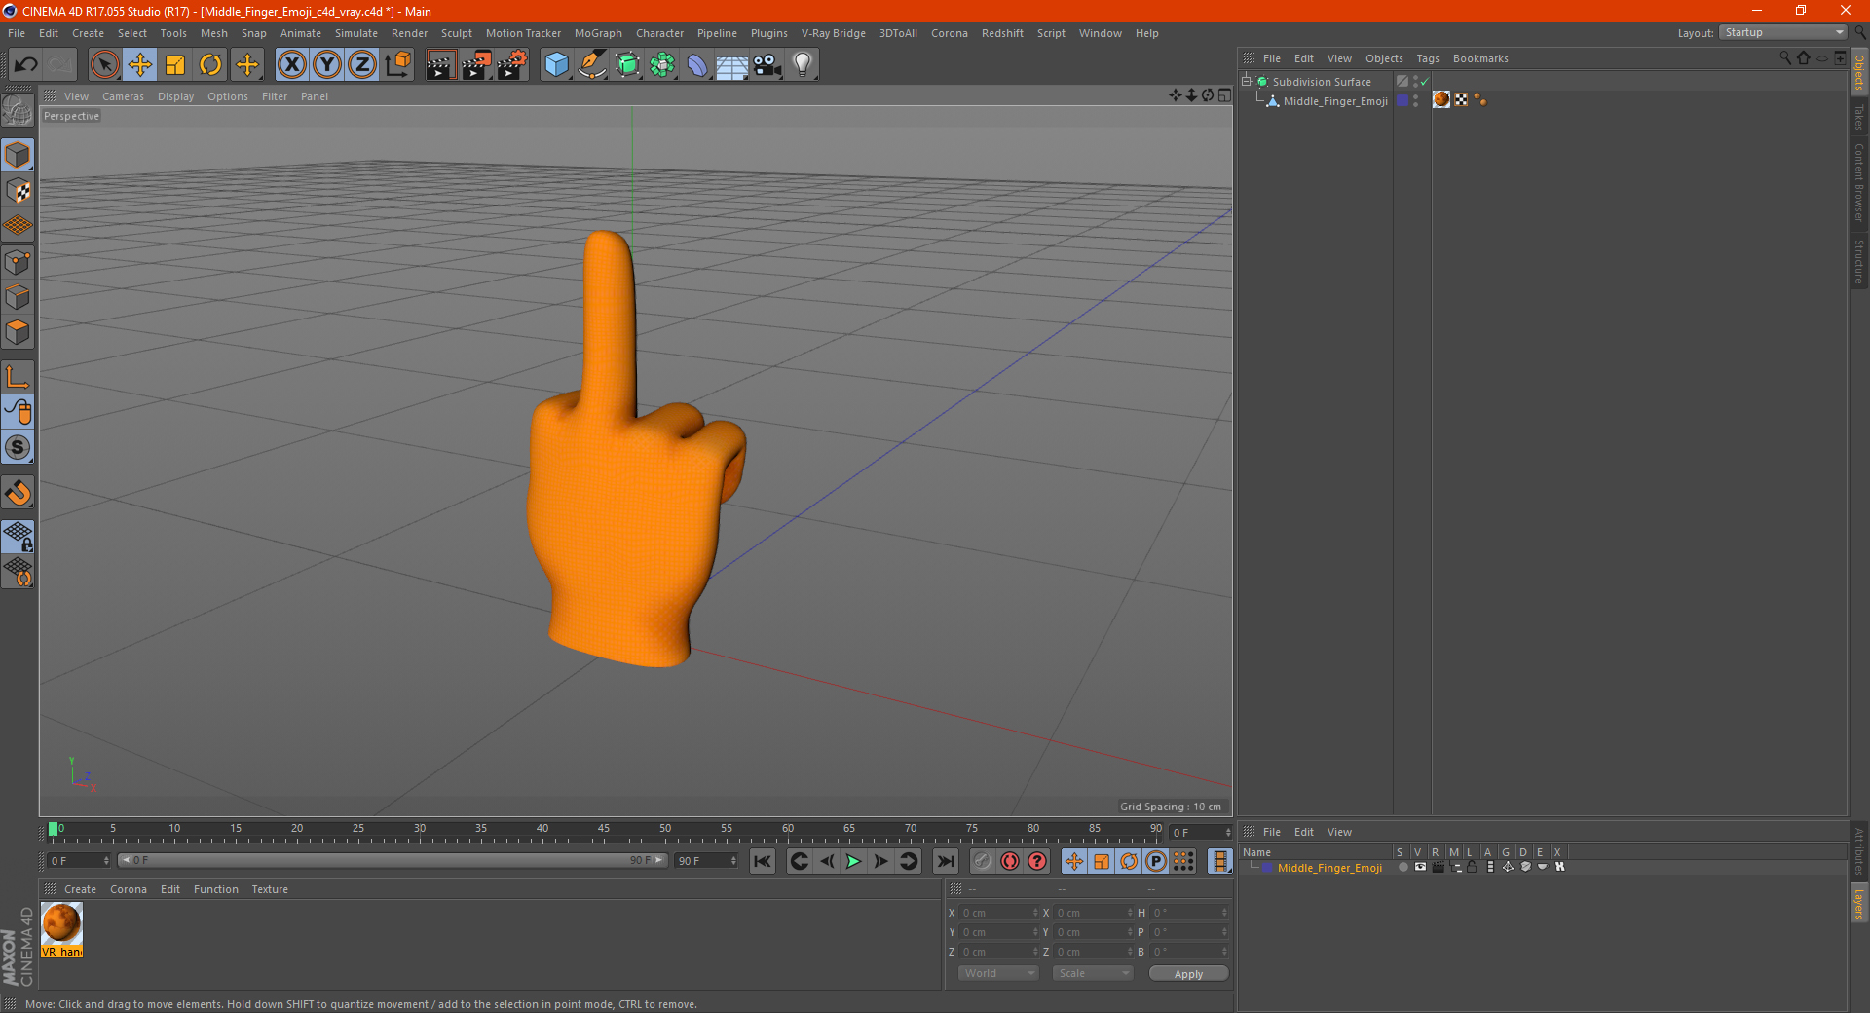
Task: Toggle Y axis lock
Action: (327, 65)
